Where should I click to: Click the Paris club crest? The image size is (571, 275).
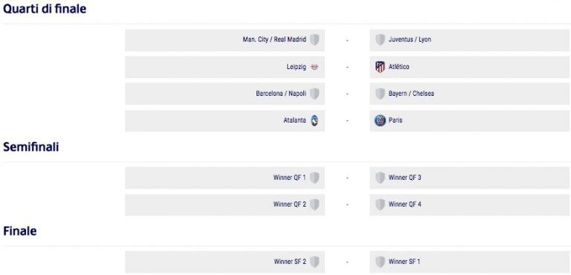[380, 120]
